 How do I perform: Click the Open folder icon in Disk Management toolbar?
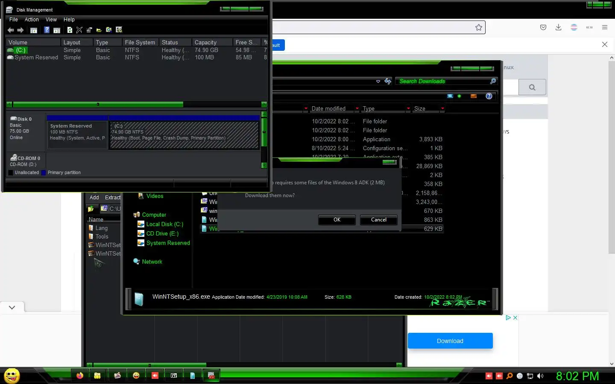(x=99, y=30)
